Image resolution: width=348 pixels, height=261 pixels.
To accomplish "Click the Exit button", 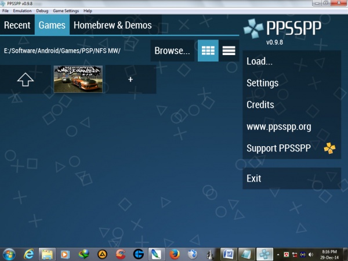I will [x=292, y=179].
